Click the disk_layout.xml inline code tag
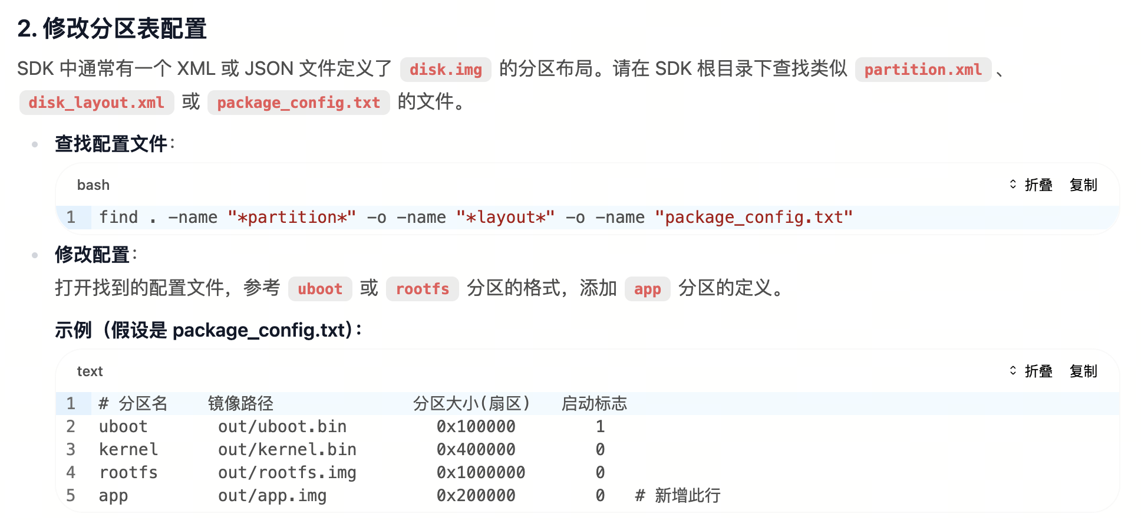Viewport: 1141px width, 520px height. (97, 103)
